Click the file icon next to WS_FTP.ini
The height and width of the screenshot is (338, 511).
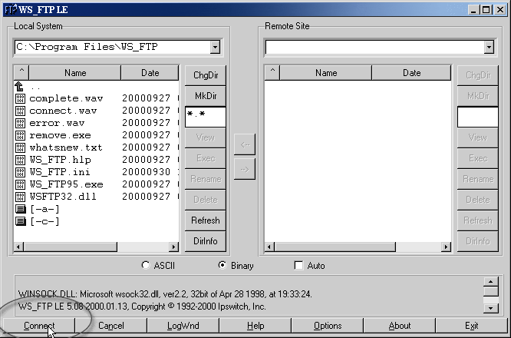tap(20, 172)
